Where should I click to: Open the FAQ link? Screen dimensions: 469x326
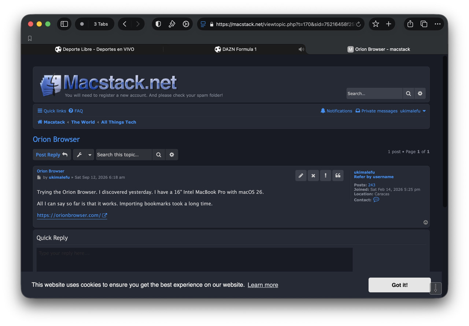[76, 111]
